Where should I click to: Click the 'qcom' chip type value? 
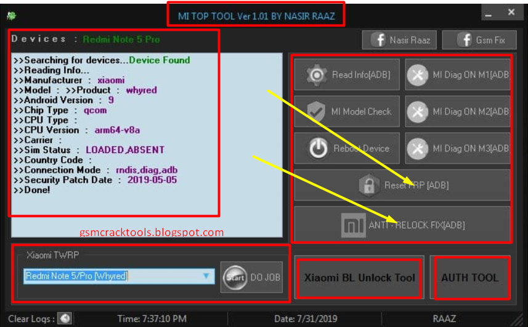point(95,110)
